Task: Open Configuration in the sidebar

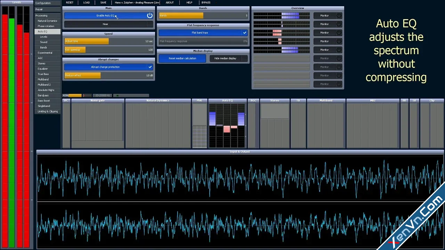Action: click(x=47, y=3)
